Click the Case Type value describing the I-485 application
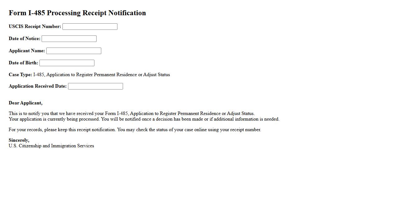This screenshot has height=202, width=397. [102, 75]
